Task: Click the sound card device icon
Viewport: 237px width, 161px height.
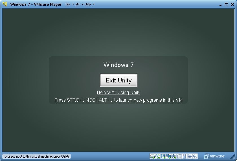Action: point(174,156)
